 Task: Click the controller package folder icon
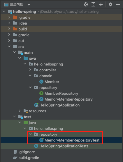(36, 70)
